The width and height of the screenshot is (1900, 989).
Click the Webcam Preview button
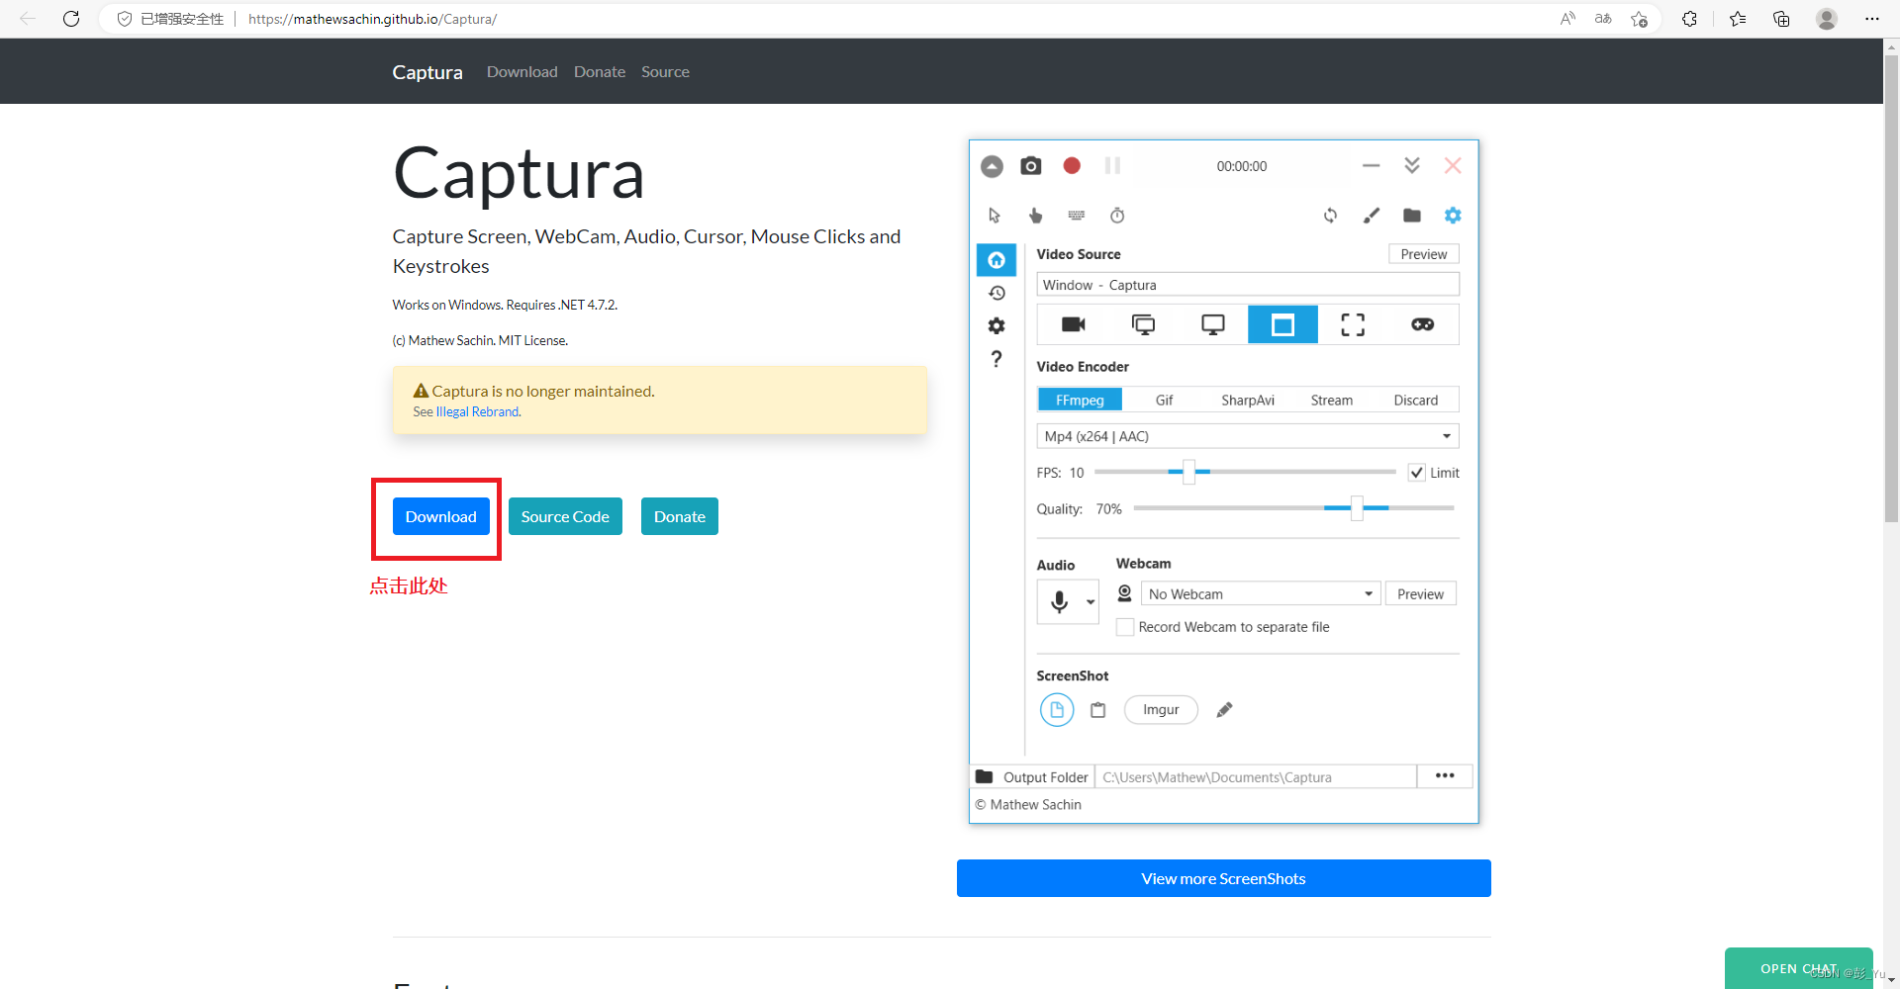coord(1421,593)
